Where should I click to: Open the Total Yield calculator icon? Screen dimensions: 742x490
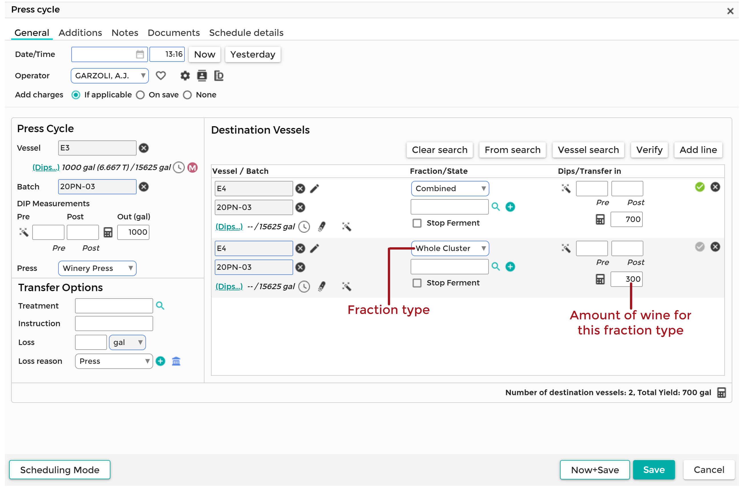point(722,393)
